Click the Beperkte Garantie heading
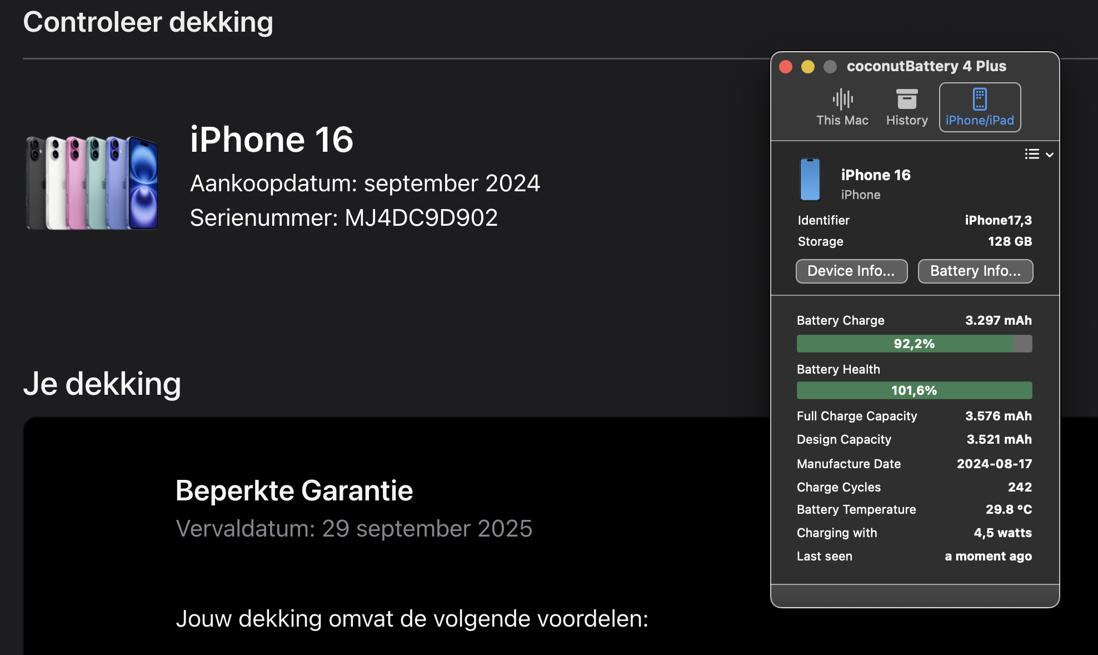This screenshot has height=655, width=1098. pos(294,490)
